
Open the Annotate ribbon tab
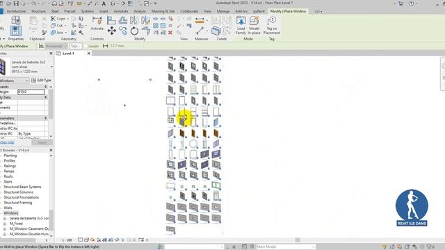[121, 11]
